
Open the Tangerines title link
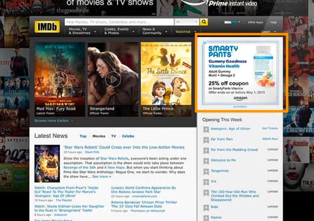(x=219, y=171)
